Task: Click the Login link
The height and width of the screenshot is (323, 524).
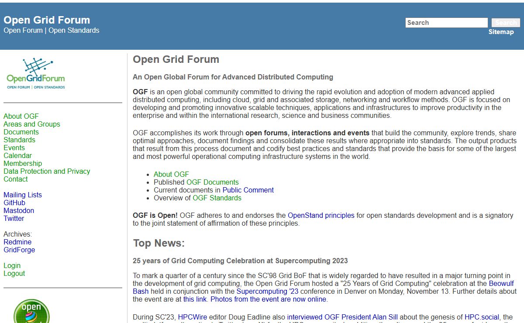Action: (12, 265)
